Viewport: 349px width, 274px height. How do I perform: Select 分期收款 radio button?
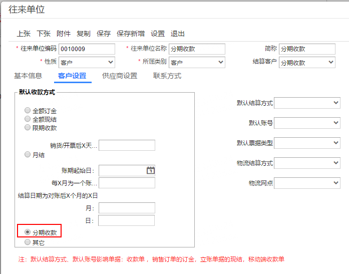[28, 232]
